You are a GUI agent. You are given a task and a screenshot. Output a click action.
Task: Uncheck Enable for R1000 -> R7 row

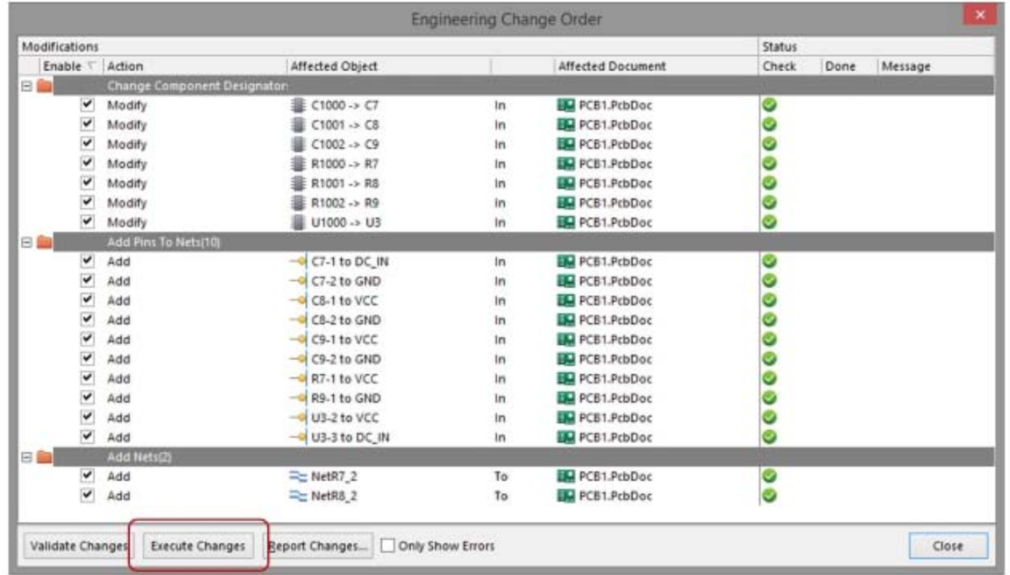88,163
